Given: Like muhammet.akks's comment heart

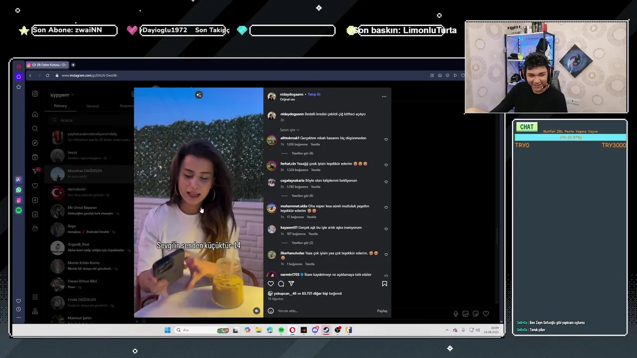Looking at the screenshot, I should point(386,207).
